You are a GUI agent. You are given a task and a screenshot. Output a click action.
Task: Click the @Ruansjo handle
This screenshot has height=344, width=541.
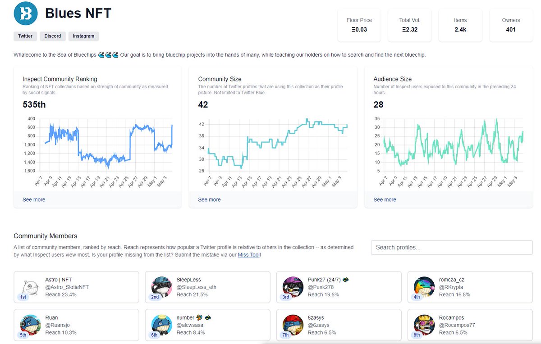pyautogui.click(x=58, y=325)
